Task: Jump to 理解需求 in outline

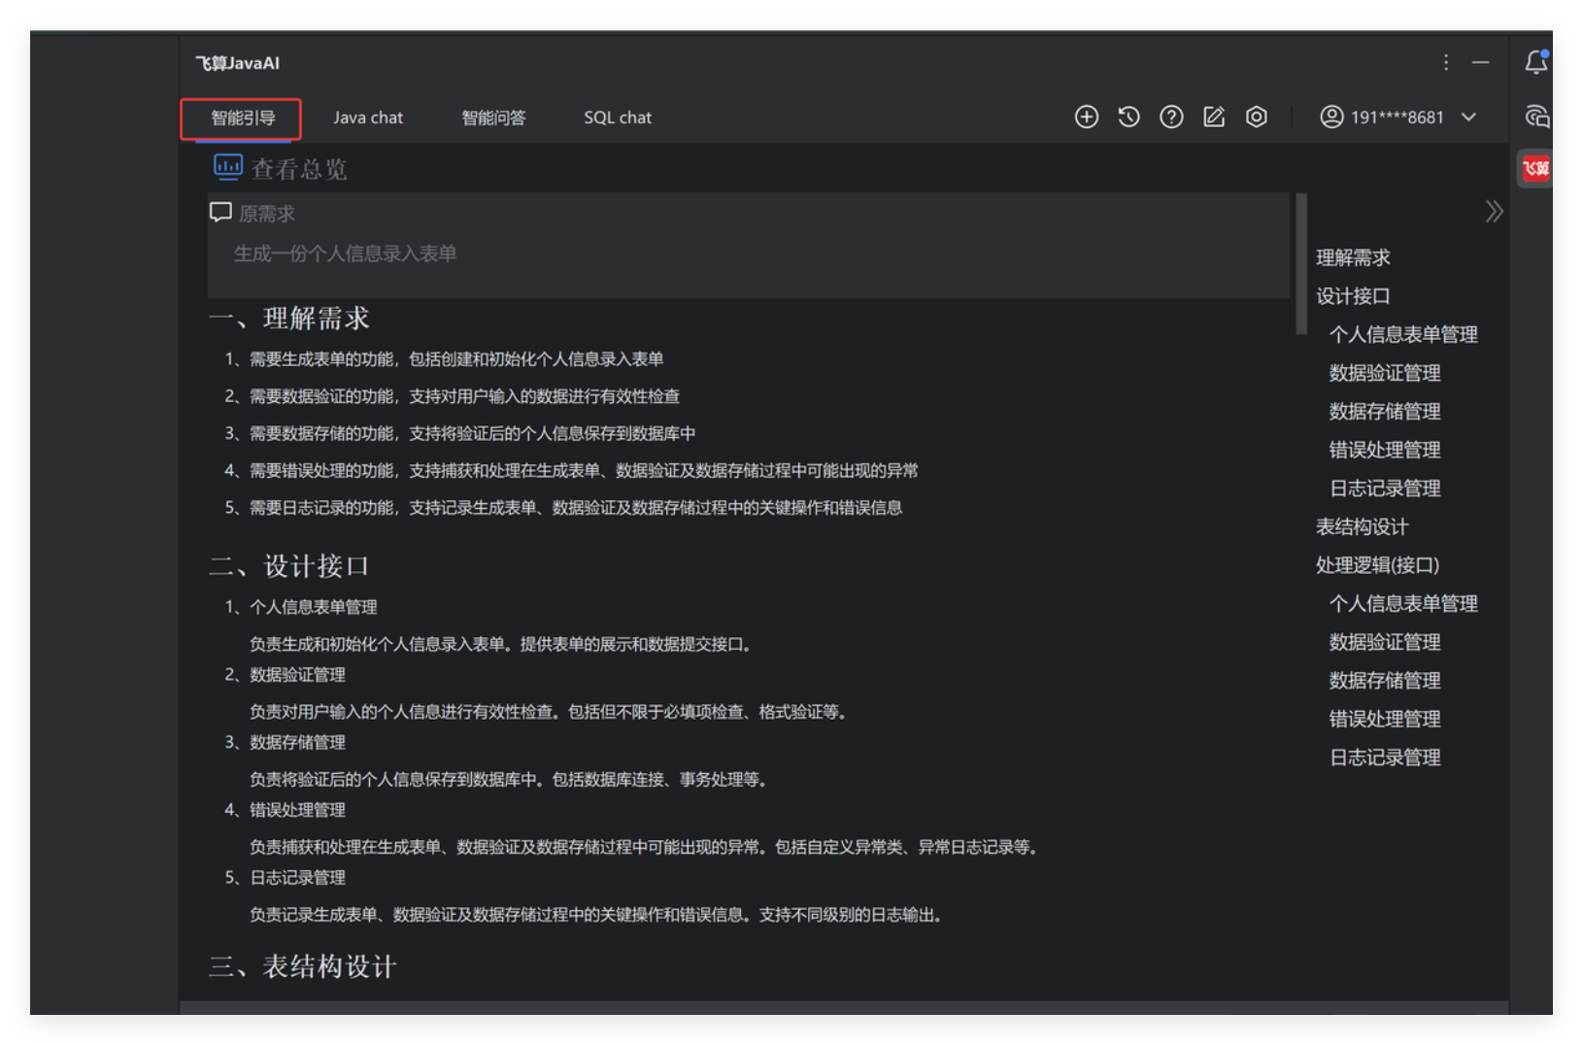Action: tap(1353, 257)
